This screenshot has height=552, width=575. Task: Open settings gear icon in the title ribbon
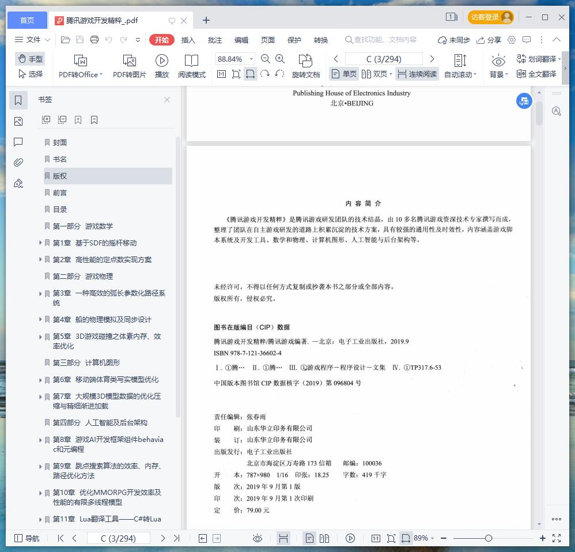[x=512, y=40]
